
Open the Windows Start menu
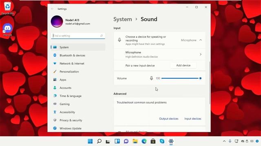click(90, 141)
